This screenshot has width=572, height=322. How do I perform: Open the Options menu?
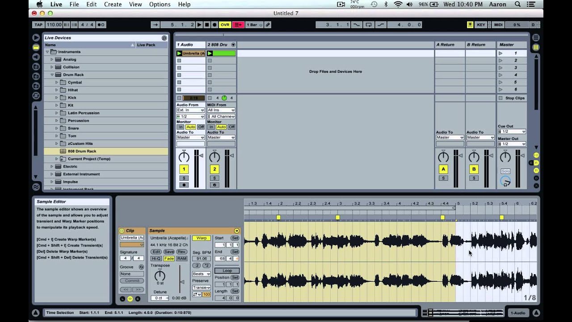tap(160, 4)
